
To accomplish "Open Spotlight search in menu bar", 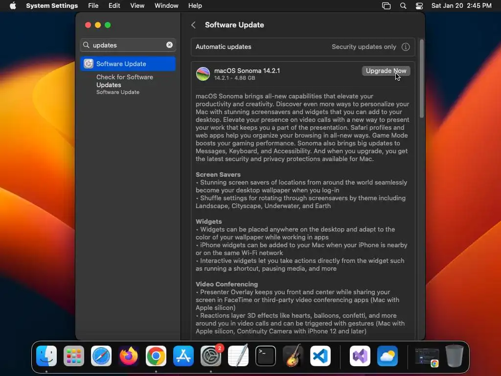I will [403, 6].
